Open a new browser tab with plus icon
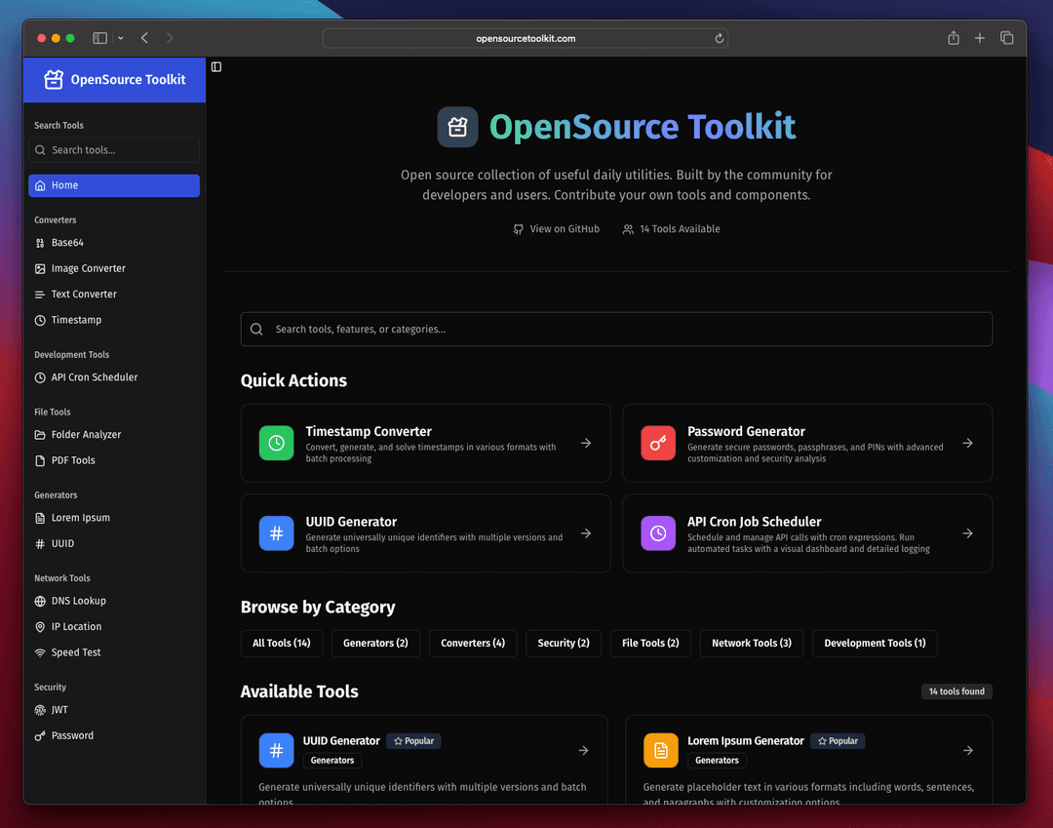This screenshot has height=828, width=1053. point(980,38)
